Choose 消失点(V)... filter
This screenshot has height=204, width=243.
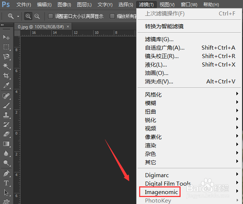[189, 82]
